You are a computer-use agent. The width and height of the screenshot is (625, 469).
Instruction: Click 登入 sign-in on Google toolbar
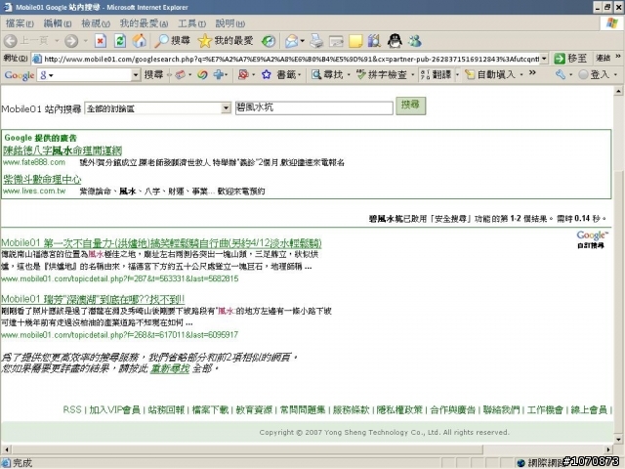(x=594, y=74)
